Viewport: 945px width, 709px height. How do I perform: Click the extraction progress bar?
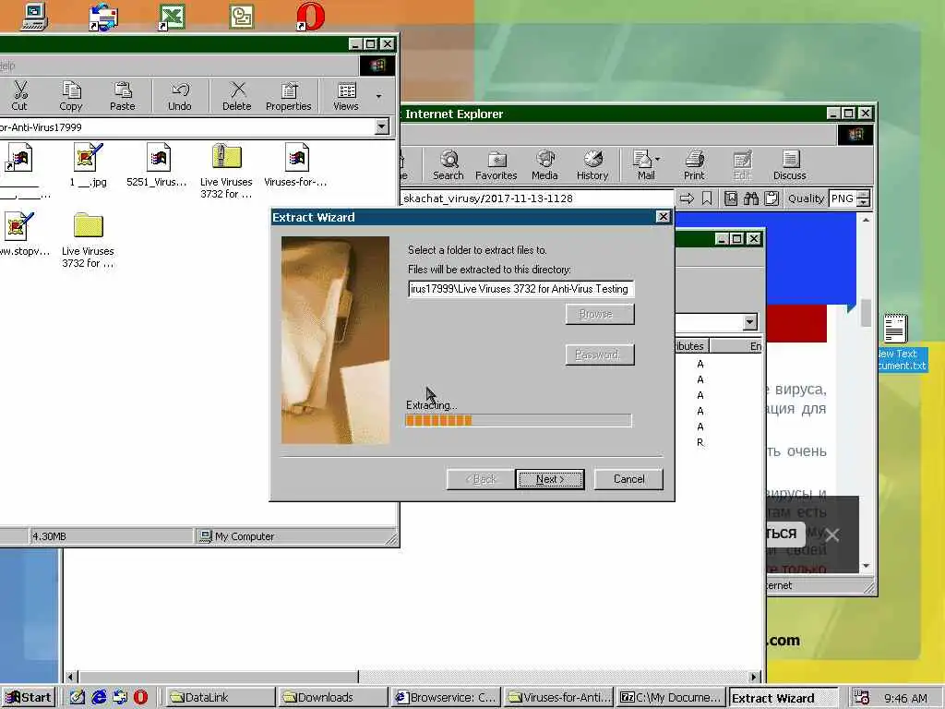pyautogui.click(x=519, y=421)
